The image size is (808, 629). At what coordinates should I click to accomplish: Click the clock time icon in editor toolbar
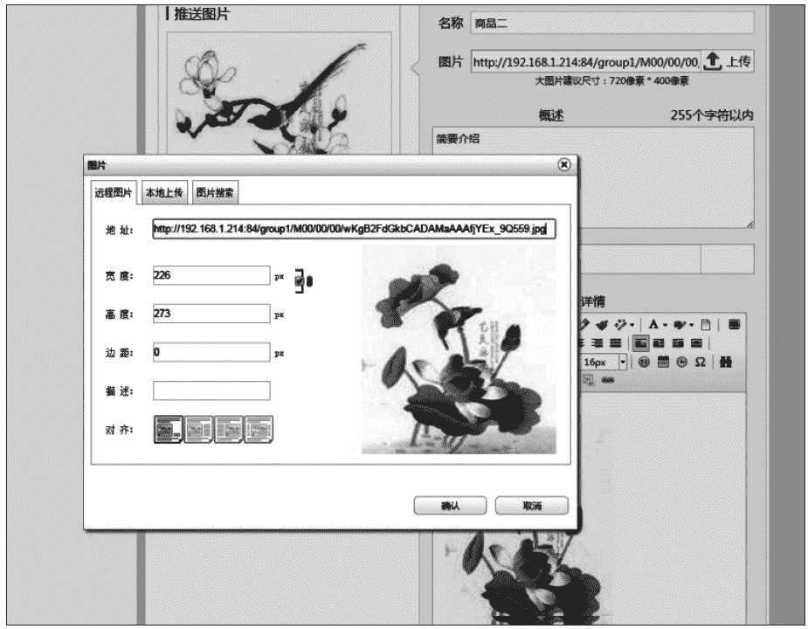pos(680,362)
